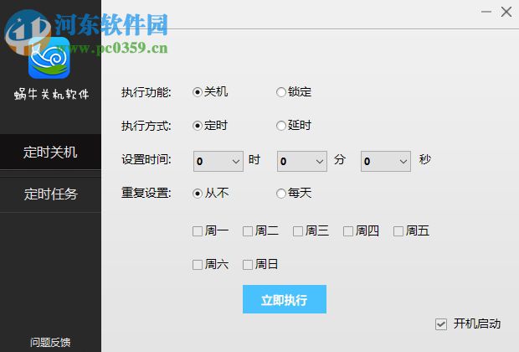The width and height of the screenshot is (519, 352).
Task: Close the application window
Action: (x=506, y=12)
